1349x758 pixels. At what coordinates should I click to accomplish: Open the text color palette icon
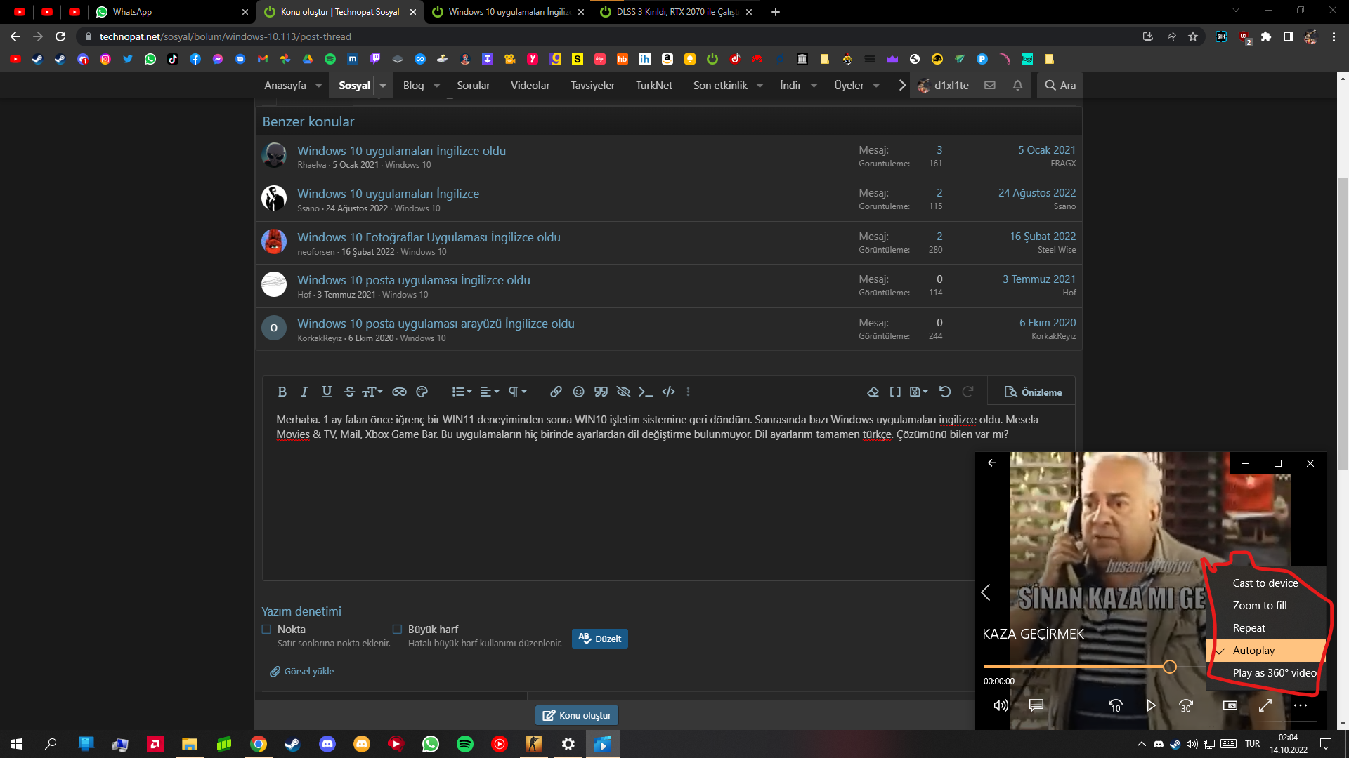(x=422, y=392)
